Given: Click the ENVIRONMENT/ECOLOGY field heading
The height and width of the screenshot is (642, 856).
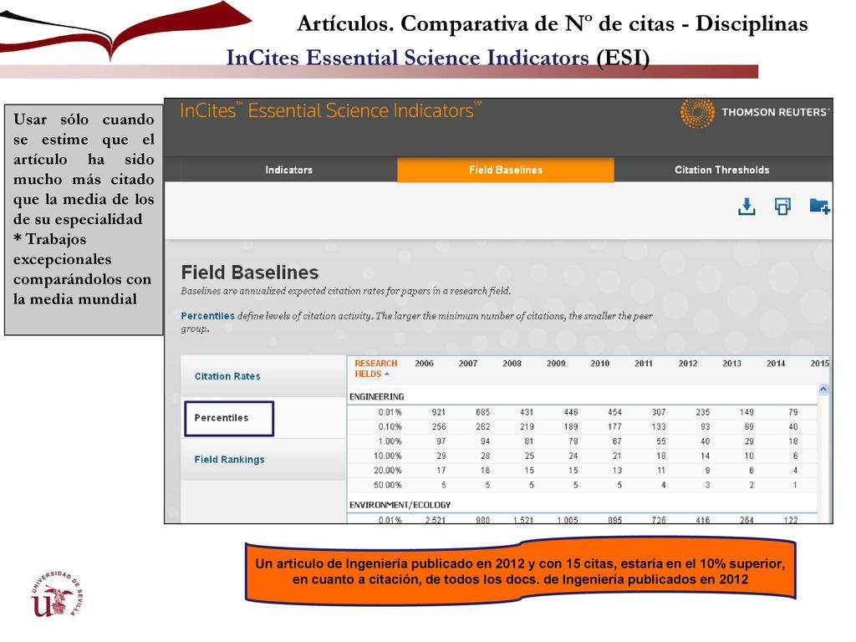Looking at the screenshot, I should coord(400,505).
